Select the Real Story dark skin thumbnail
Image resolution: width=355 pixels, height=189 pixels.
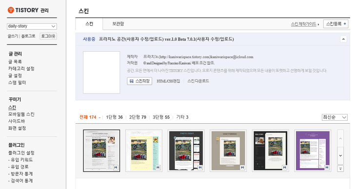270,151
